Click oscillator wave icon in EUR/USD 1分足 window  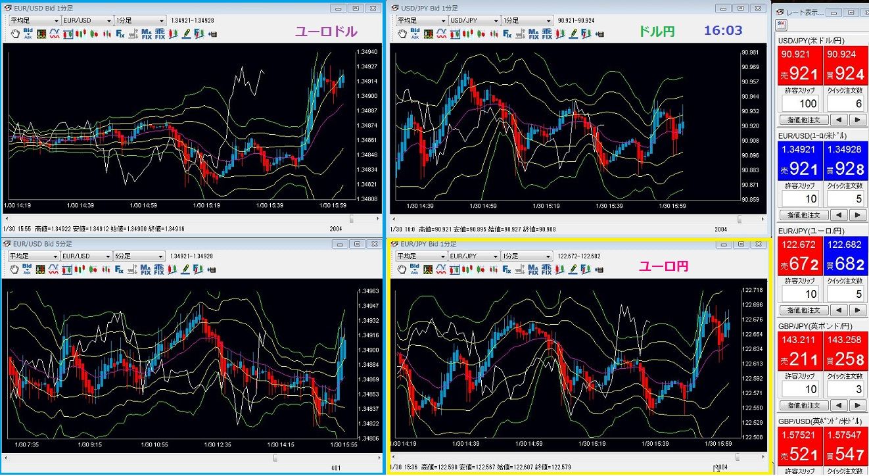click(55, 34)
